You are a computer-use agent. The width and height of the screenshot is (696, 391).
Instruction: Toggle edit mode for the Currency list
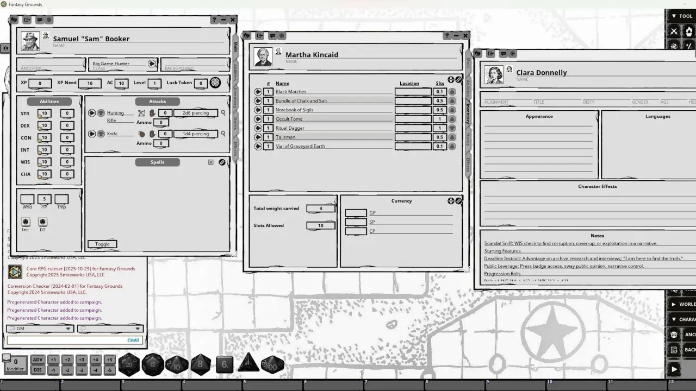tap(458, 201)
